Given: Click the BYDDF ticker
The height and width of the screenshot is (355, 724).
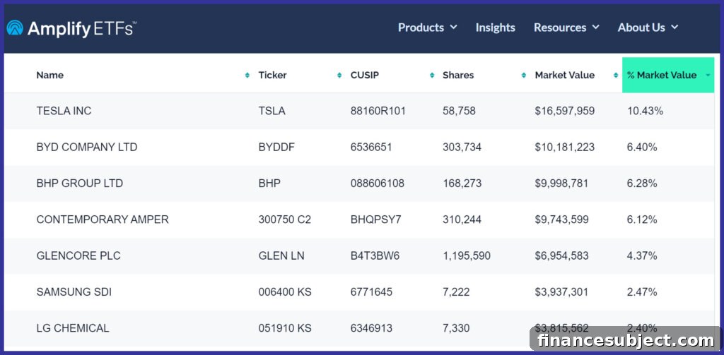Looking at the screenshot, I should coord(276,148).
